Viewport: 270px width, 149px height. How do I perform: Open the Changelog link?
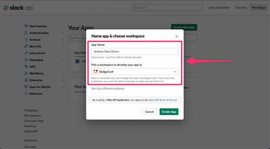pos(31,110)
